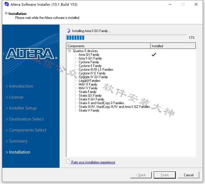The width and height of the screenshot is (205, 184).
Task: Select the Destination Select step
Action: tap(25, 119)
